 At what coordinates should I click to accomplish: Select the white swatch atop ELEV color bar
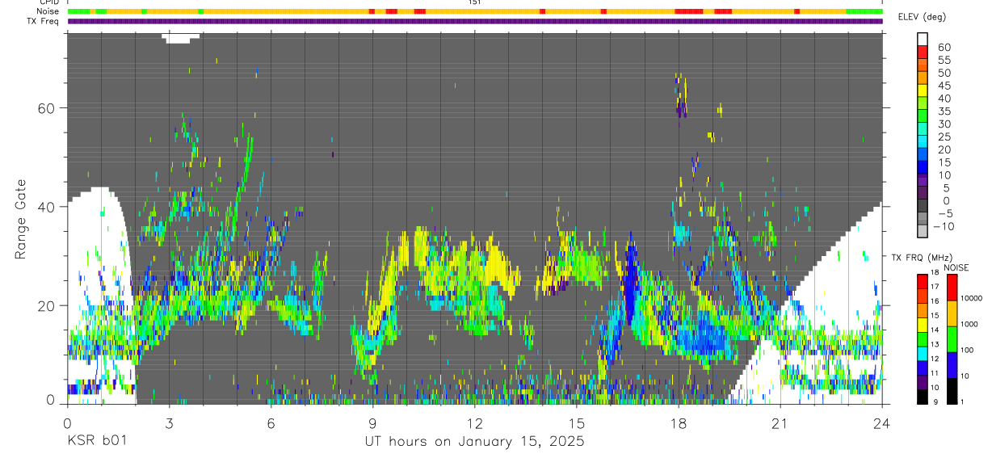point(923,39)
